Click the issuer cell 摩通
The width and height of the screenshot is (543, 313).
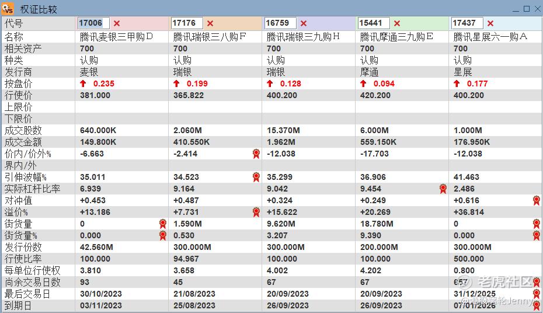tap(369, 72)
